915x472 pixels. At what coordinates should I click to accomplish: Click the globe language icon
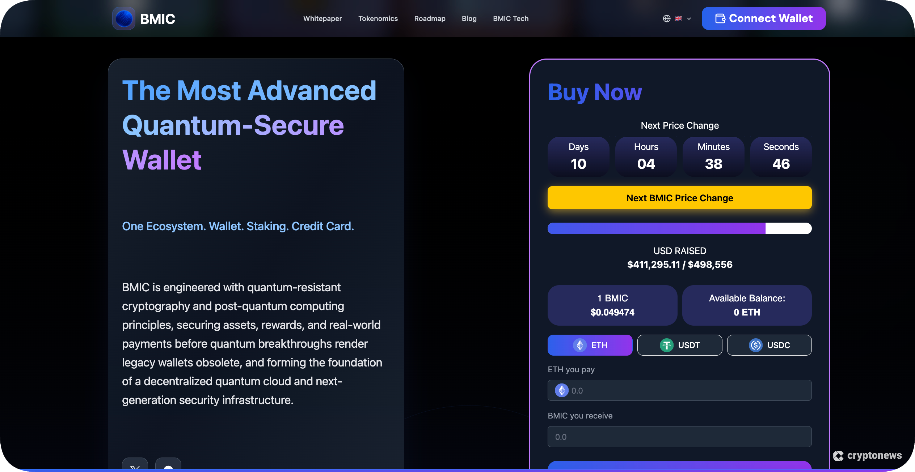click(x=667, y=18)
